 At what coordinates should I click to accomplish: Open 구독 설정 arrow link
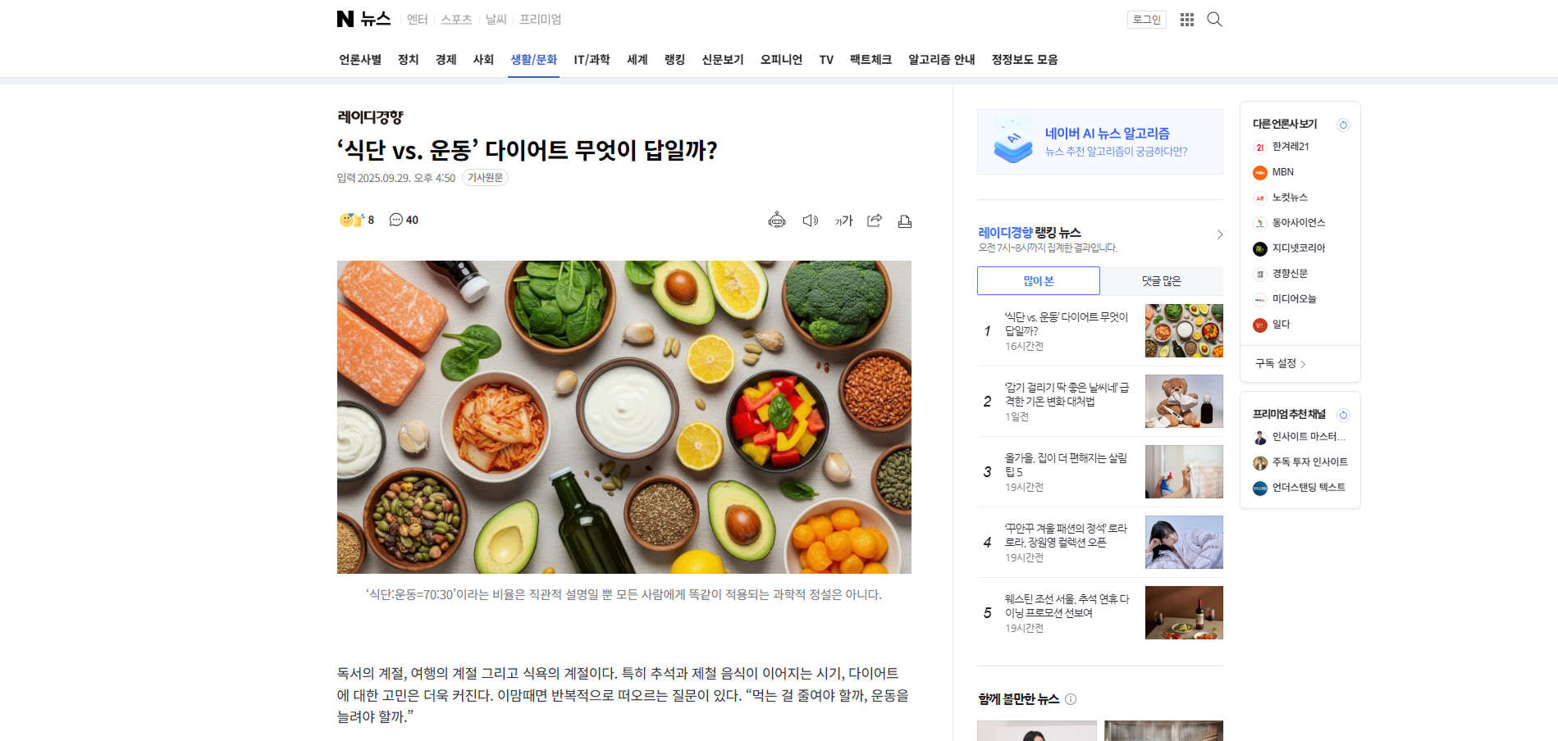click(x=1281, y=363)
